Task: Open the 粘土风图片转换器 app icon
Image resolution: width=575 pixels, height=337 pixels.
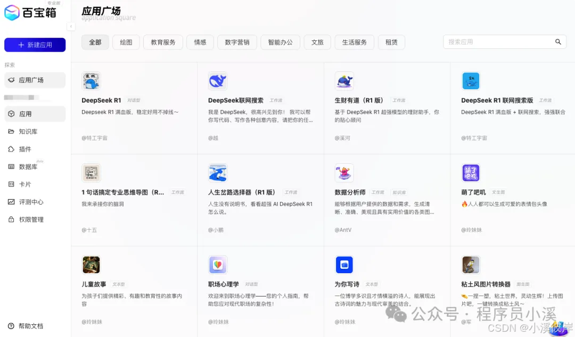Action: click(471, 265)
